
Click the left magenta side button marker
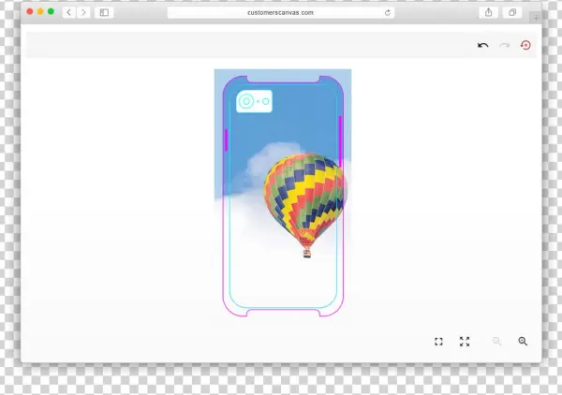click(x=226, y=140)
